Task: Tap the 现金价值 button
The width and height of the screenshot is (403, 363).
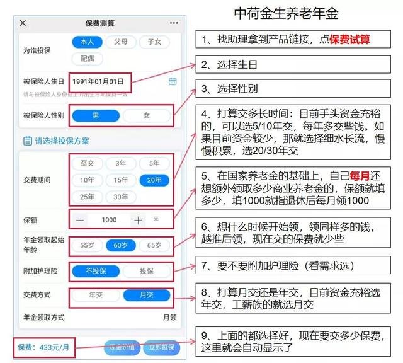Action: 122,348
